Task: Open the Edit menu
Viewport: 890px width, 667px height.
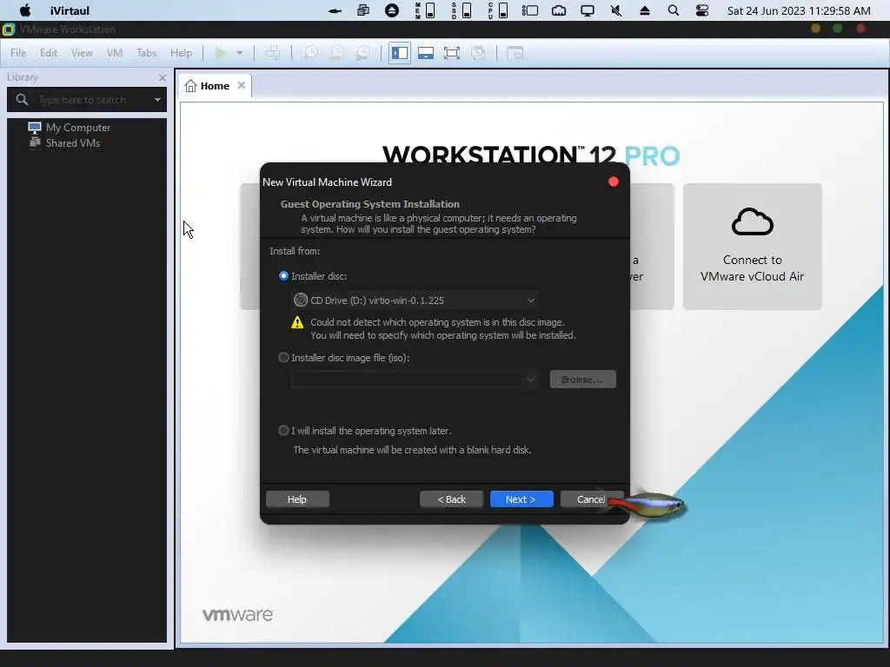Action: (49, 53)
